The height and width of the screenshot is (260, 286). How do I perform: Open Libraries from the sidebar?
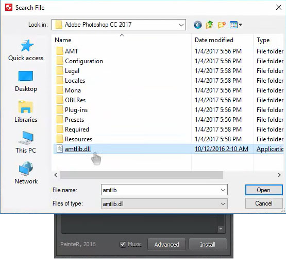pyautogui.click(x=26, y=112)
